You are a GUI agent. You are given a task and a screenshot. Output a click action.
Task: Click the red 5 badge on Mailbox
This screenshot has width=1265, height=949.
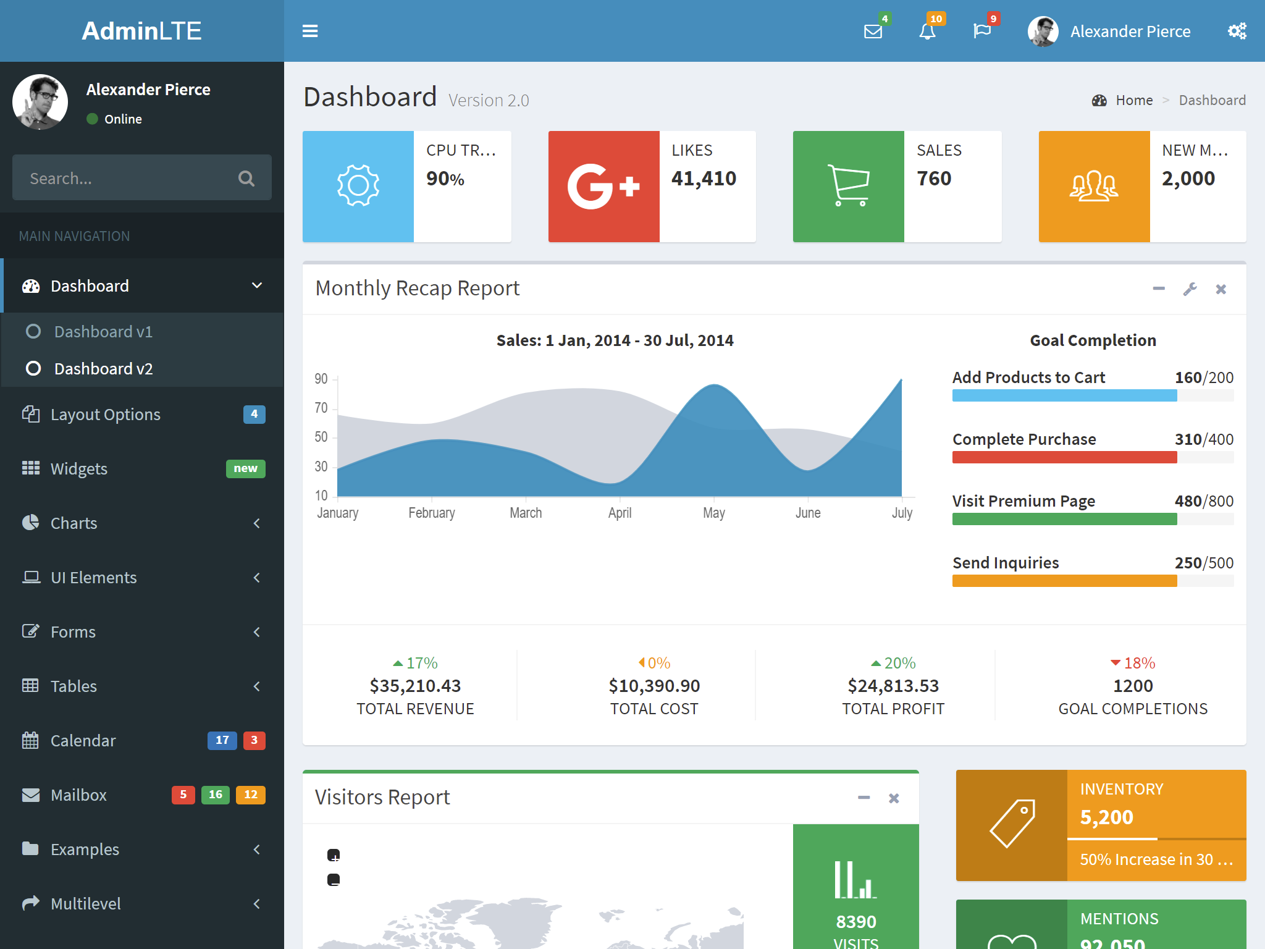point(183,795)
